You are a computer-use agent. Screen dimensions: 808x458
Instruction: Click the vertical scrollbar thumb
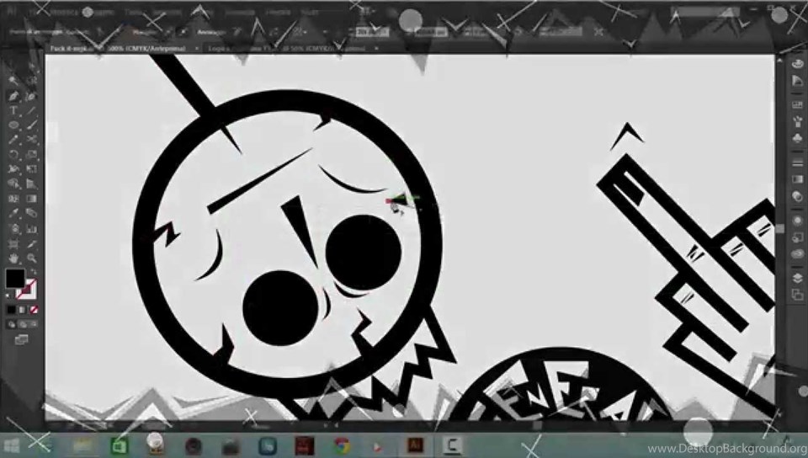tap(780, 227)
